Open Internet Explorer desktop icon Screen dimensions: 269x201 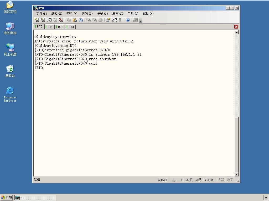tap(10, 94)
